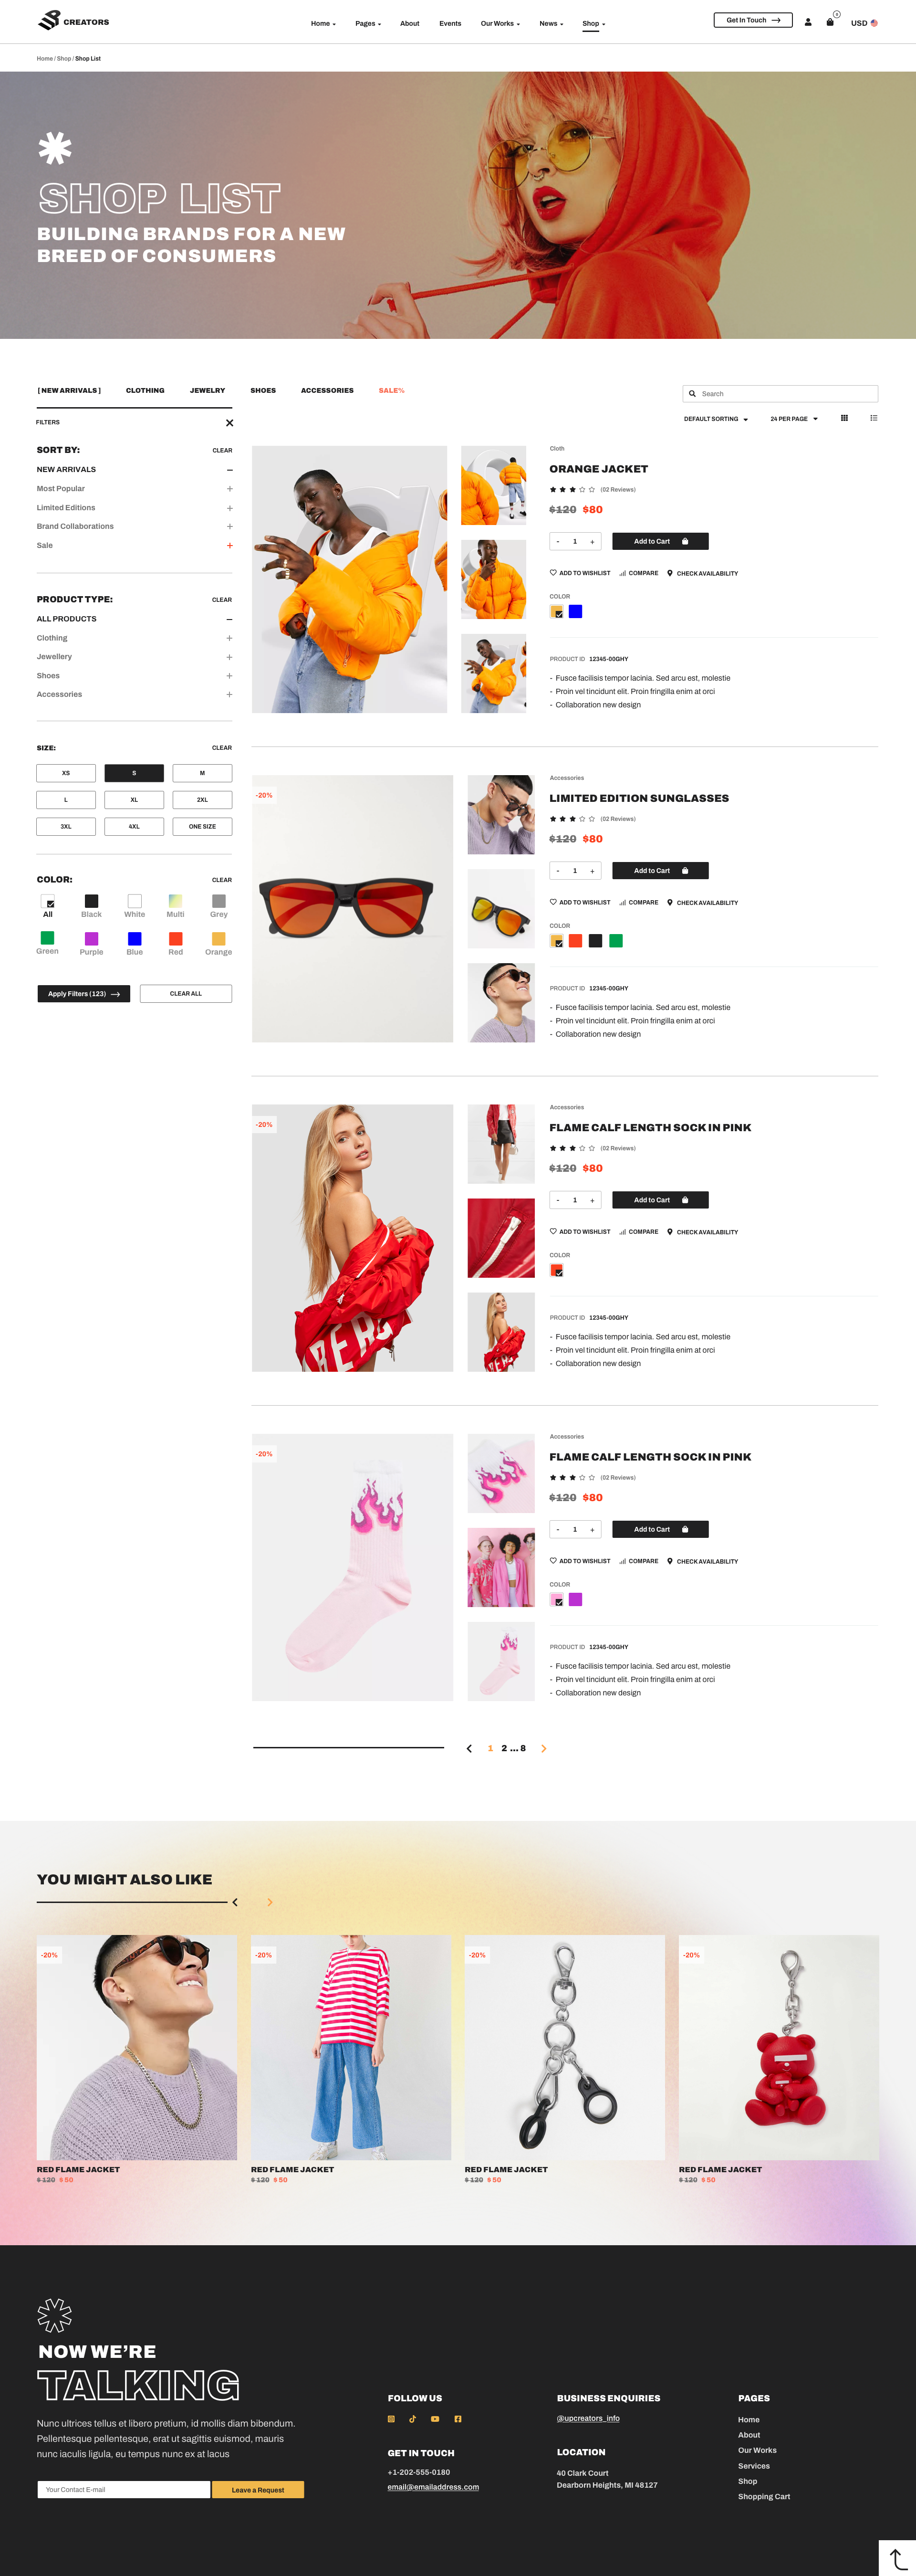916x2576 pixels.
Task: Open the 24 Per Page dropdown
Action: [794, 419]
